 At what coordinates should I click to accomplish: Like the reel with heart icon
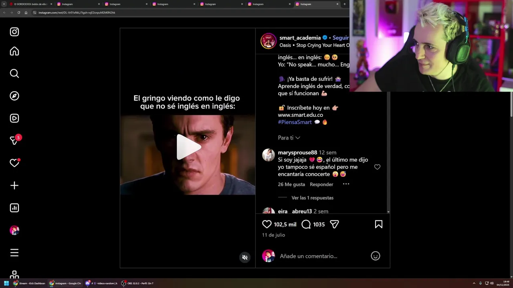click(x=267, y=224)
